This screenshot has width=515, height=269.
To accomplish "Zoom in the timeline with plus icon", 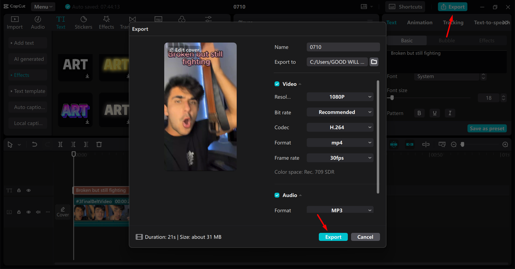I will point(505,145).
